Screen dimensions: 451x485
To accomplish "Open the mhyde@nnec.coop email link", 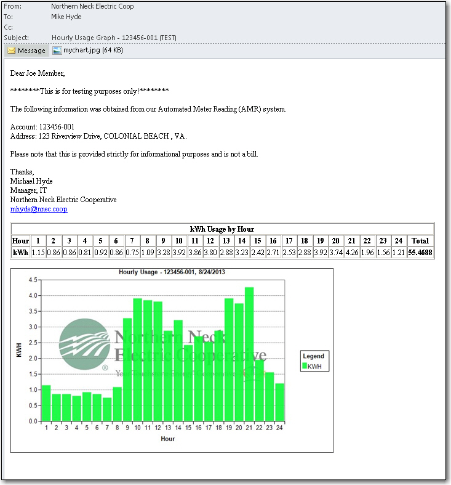I will (39, 209).
